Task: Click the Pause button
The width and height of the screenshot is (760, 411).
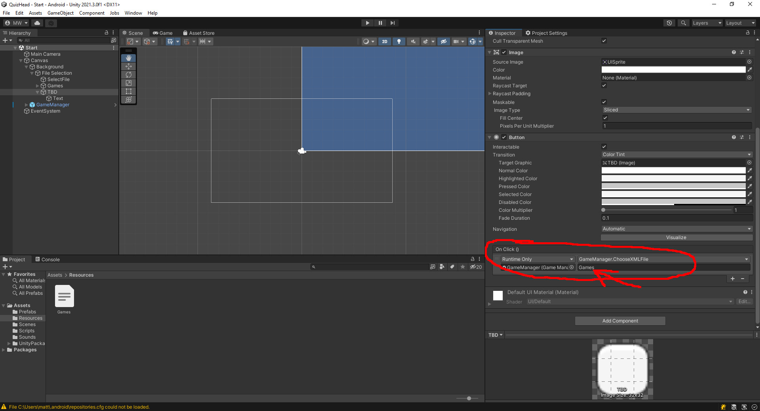Action: (x=380, y=23)
